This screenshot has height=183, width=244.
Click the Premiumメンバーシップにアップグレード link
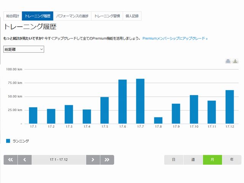(175, 39)
